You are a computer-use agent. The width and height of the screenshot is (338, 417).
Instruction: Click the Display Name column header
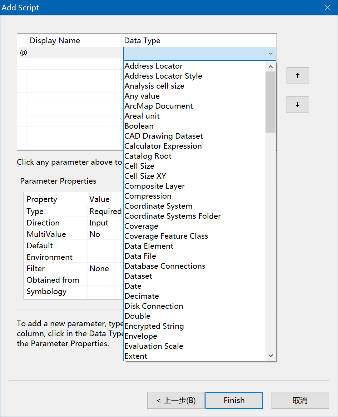coord(75,40)
